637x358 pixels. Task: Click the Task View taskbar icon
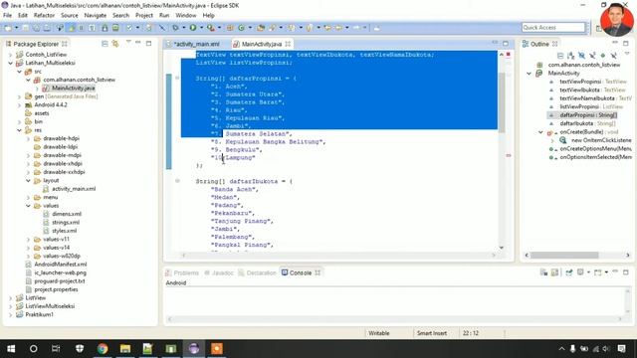pyautogui.click(x=56, y=349)
